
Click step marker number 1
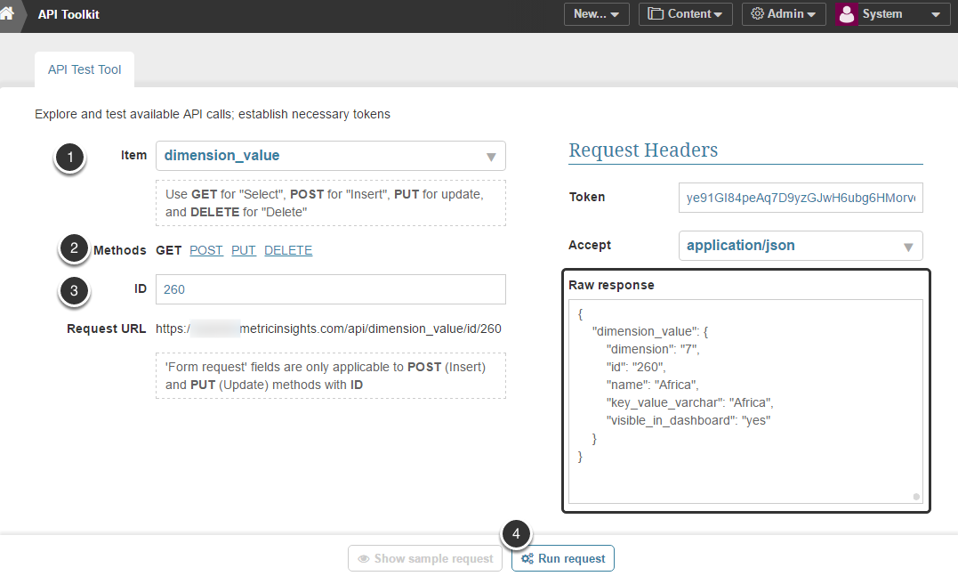click(69, 158)
